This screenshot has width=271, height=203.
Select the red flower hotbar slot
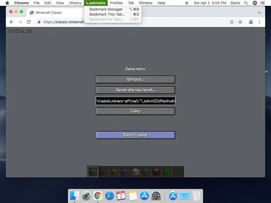[x=178, y=172]
